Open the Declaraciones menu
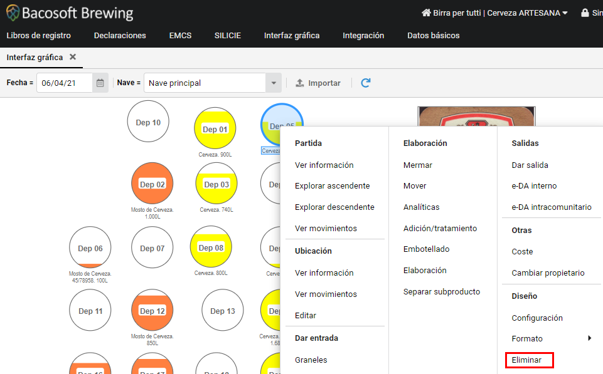The image size is (603, 374). coord(120,35)
